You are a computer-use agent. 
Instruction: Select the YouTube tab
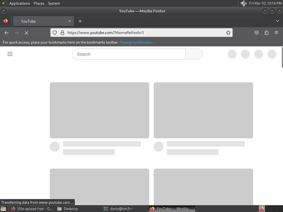click(43, 21)
